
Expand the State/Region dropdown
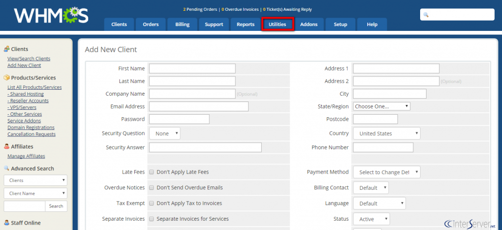381,106
